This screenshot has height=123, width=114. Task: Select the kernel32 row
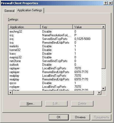tap(55, 50)
